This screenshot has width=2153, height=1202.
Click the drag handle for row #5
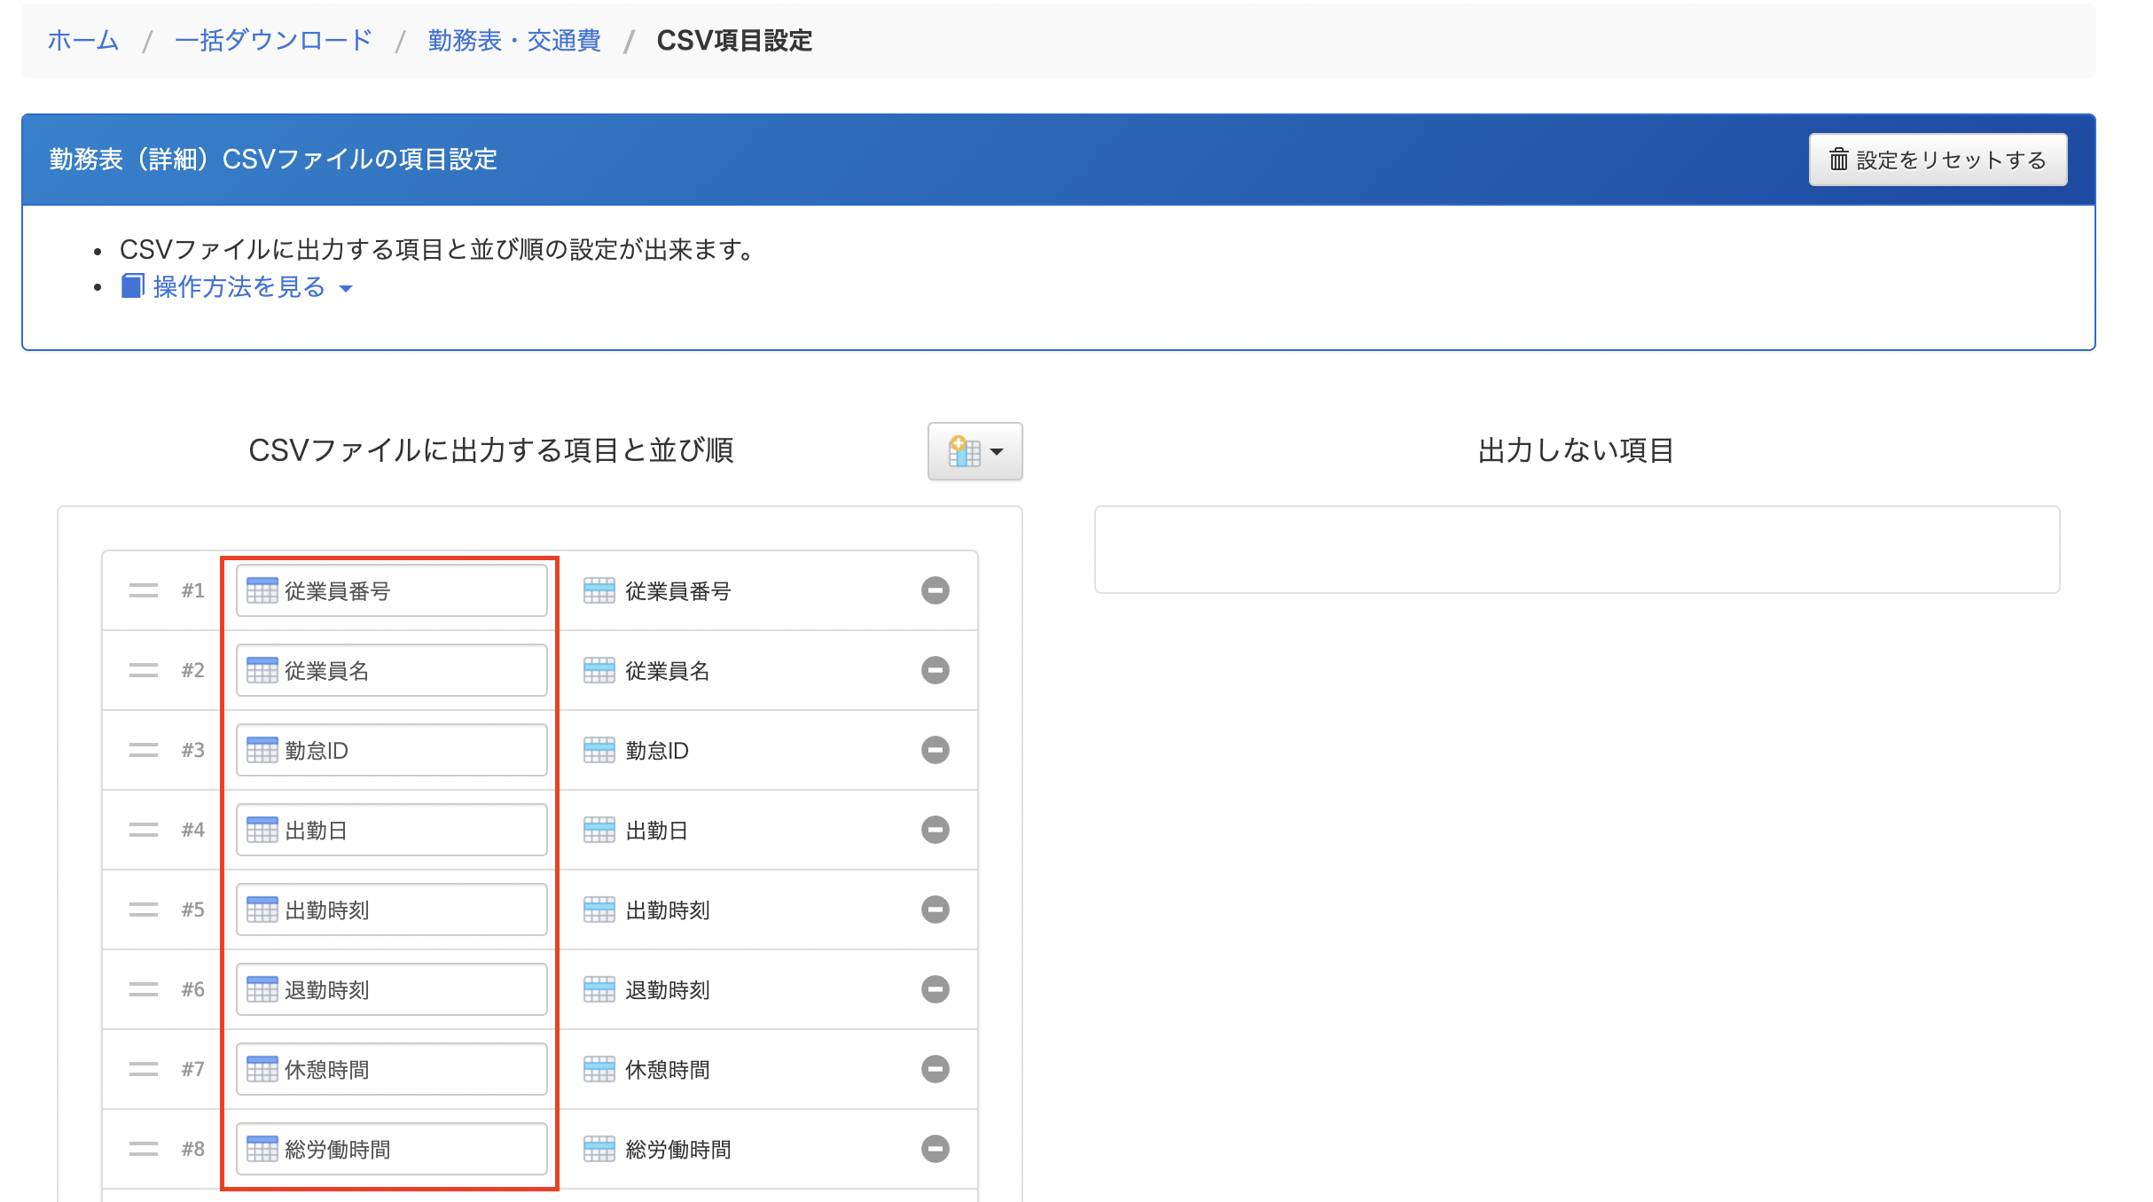143,909
